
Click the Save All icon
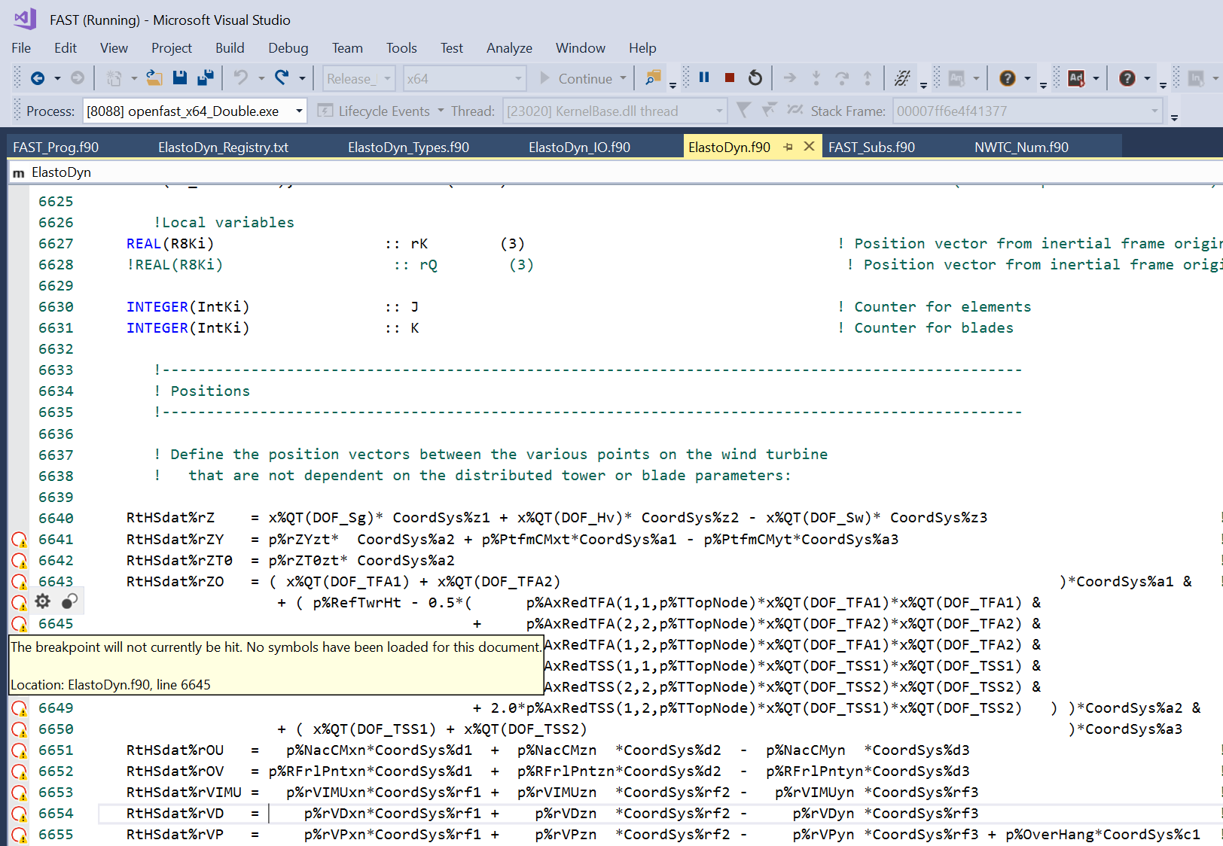pos(204,77)
